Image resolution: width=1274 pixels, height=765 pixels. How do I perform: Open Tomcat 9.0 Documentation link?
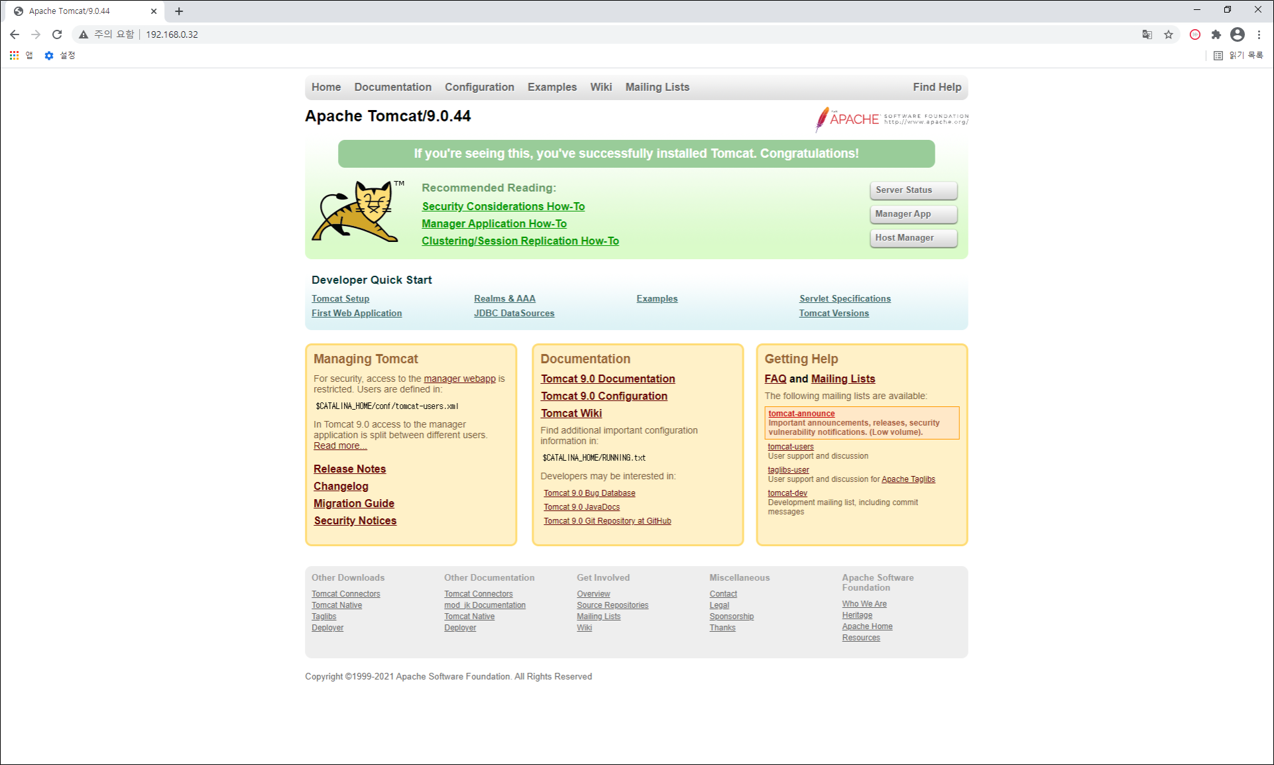coord(608,379)
